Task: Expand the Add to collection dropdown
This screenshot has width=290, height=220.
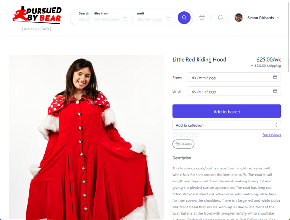Action: tap(227, 125)
